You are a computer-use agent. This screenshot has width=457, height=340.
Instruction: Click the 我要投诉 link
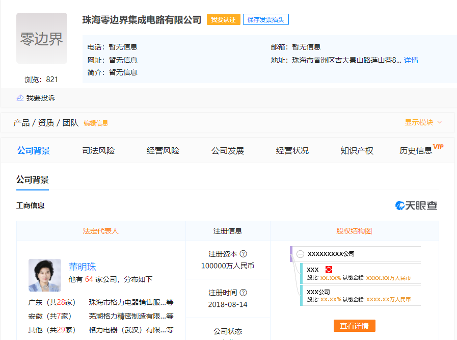(41, 98)
